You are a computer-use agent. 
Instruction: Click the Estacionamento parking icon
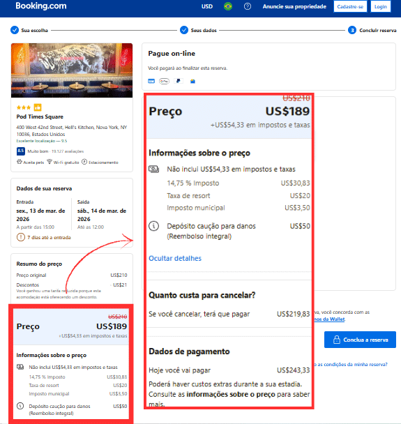point(84,162)
